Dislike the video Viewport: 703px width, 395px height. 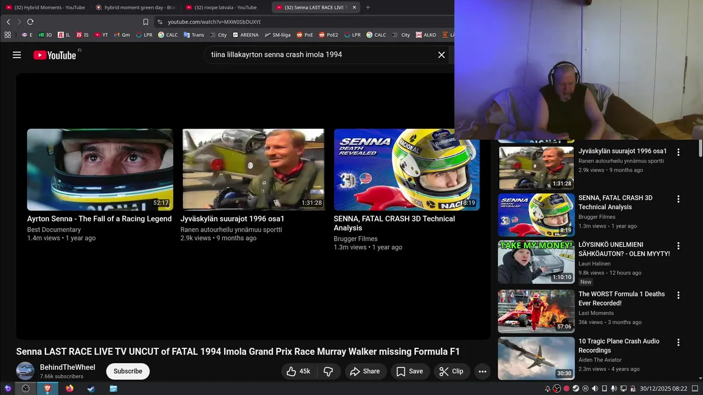click(328, 371)
